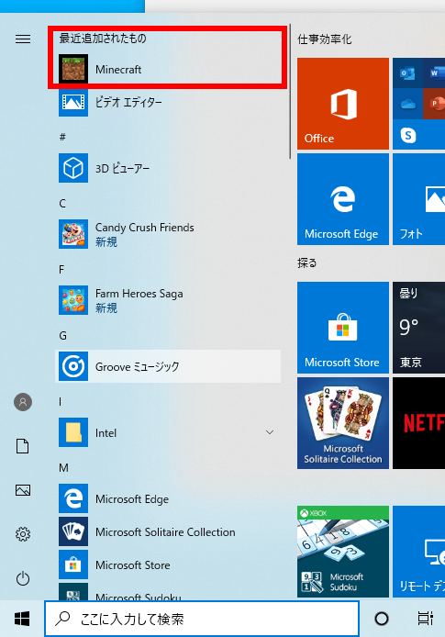Open Microsoft Store in app list

(168, 564)
